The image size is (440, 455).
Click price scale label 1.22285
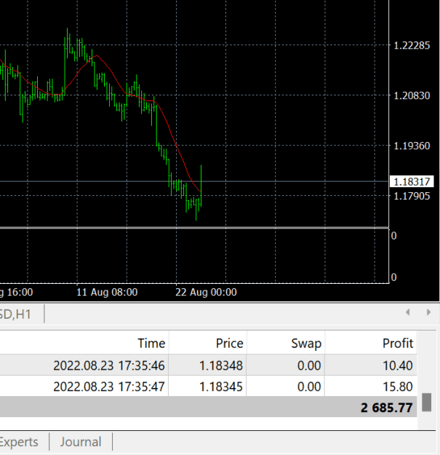pos(412,46)
